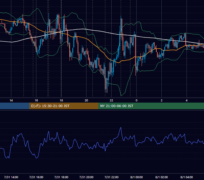Click the 8/1 02:00 label on oscillator axis

click(161, 177)
